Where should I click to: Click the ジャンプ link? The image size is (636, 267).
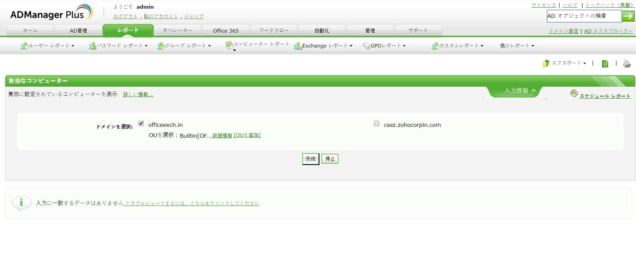point(194,16)
